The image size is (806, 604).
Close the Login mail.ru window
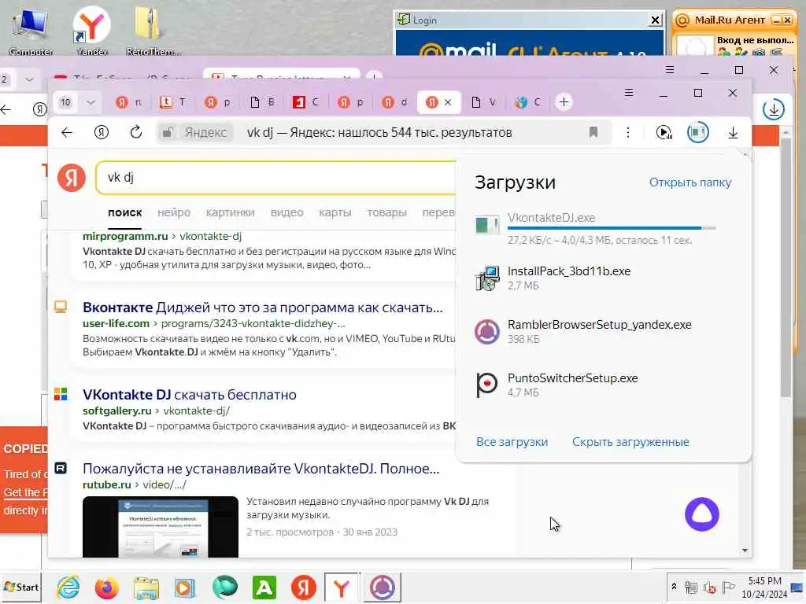pos(655,20)
